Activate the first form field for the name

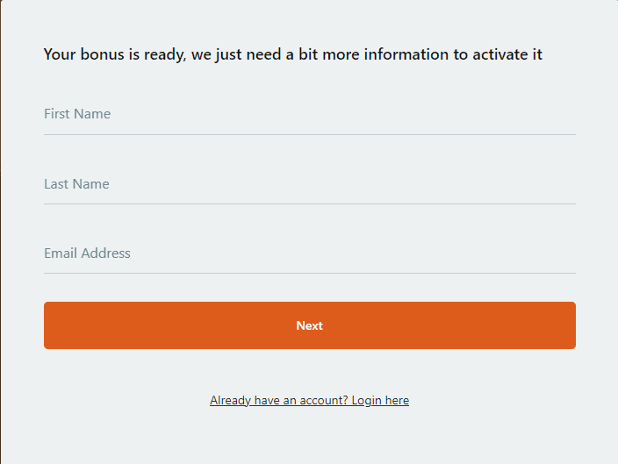pyautogui.click(x=309, y=115)
